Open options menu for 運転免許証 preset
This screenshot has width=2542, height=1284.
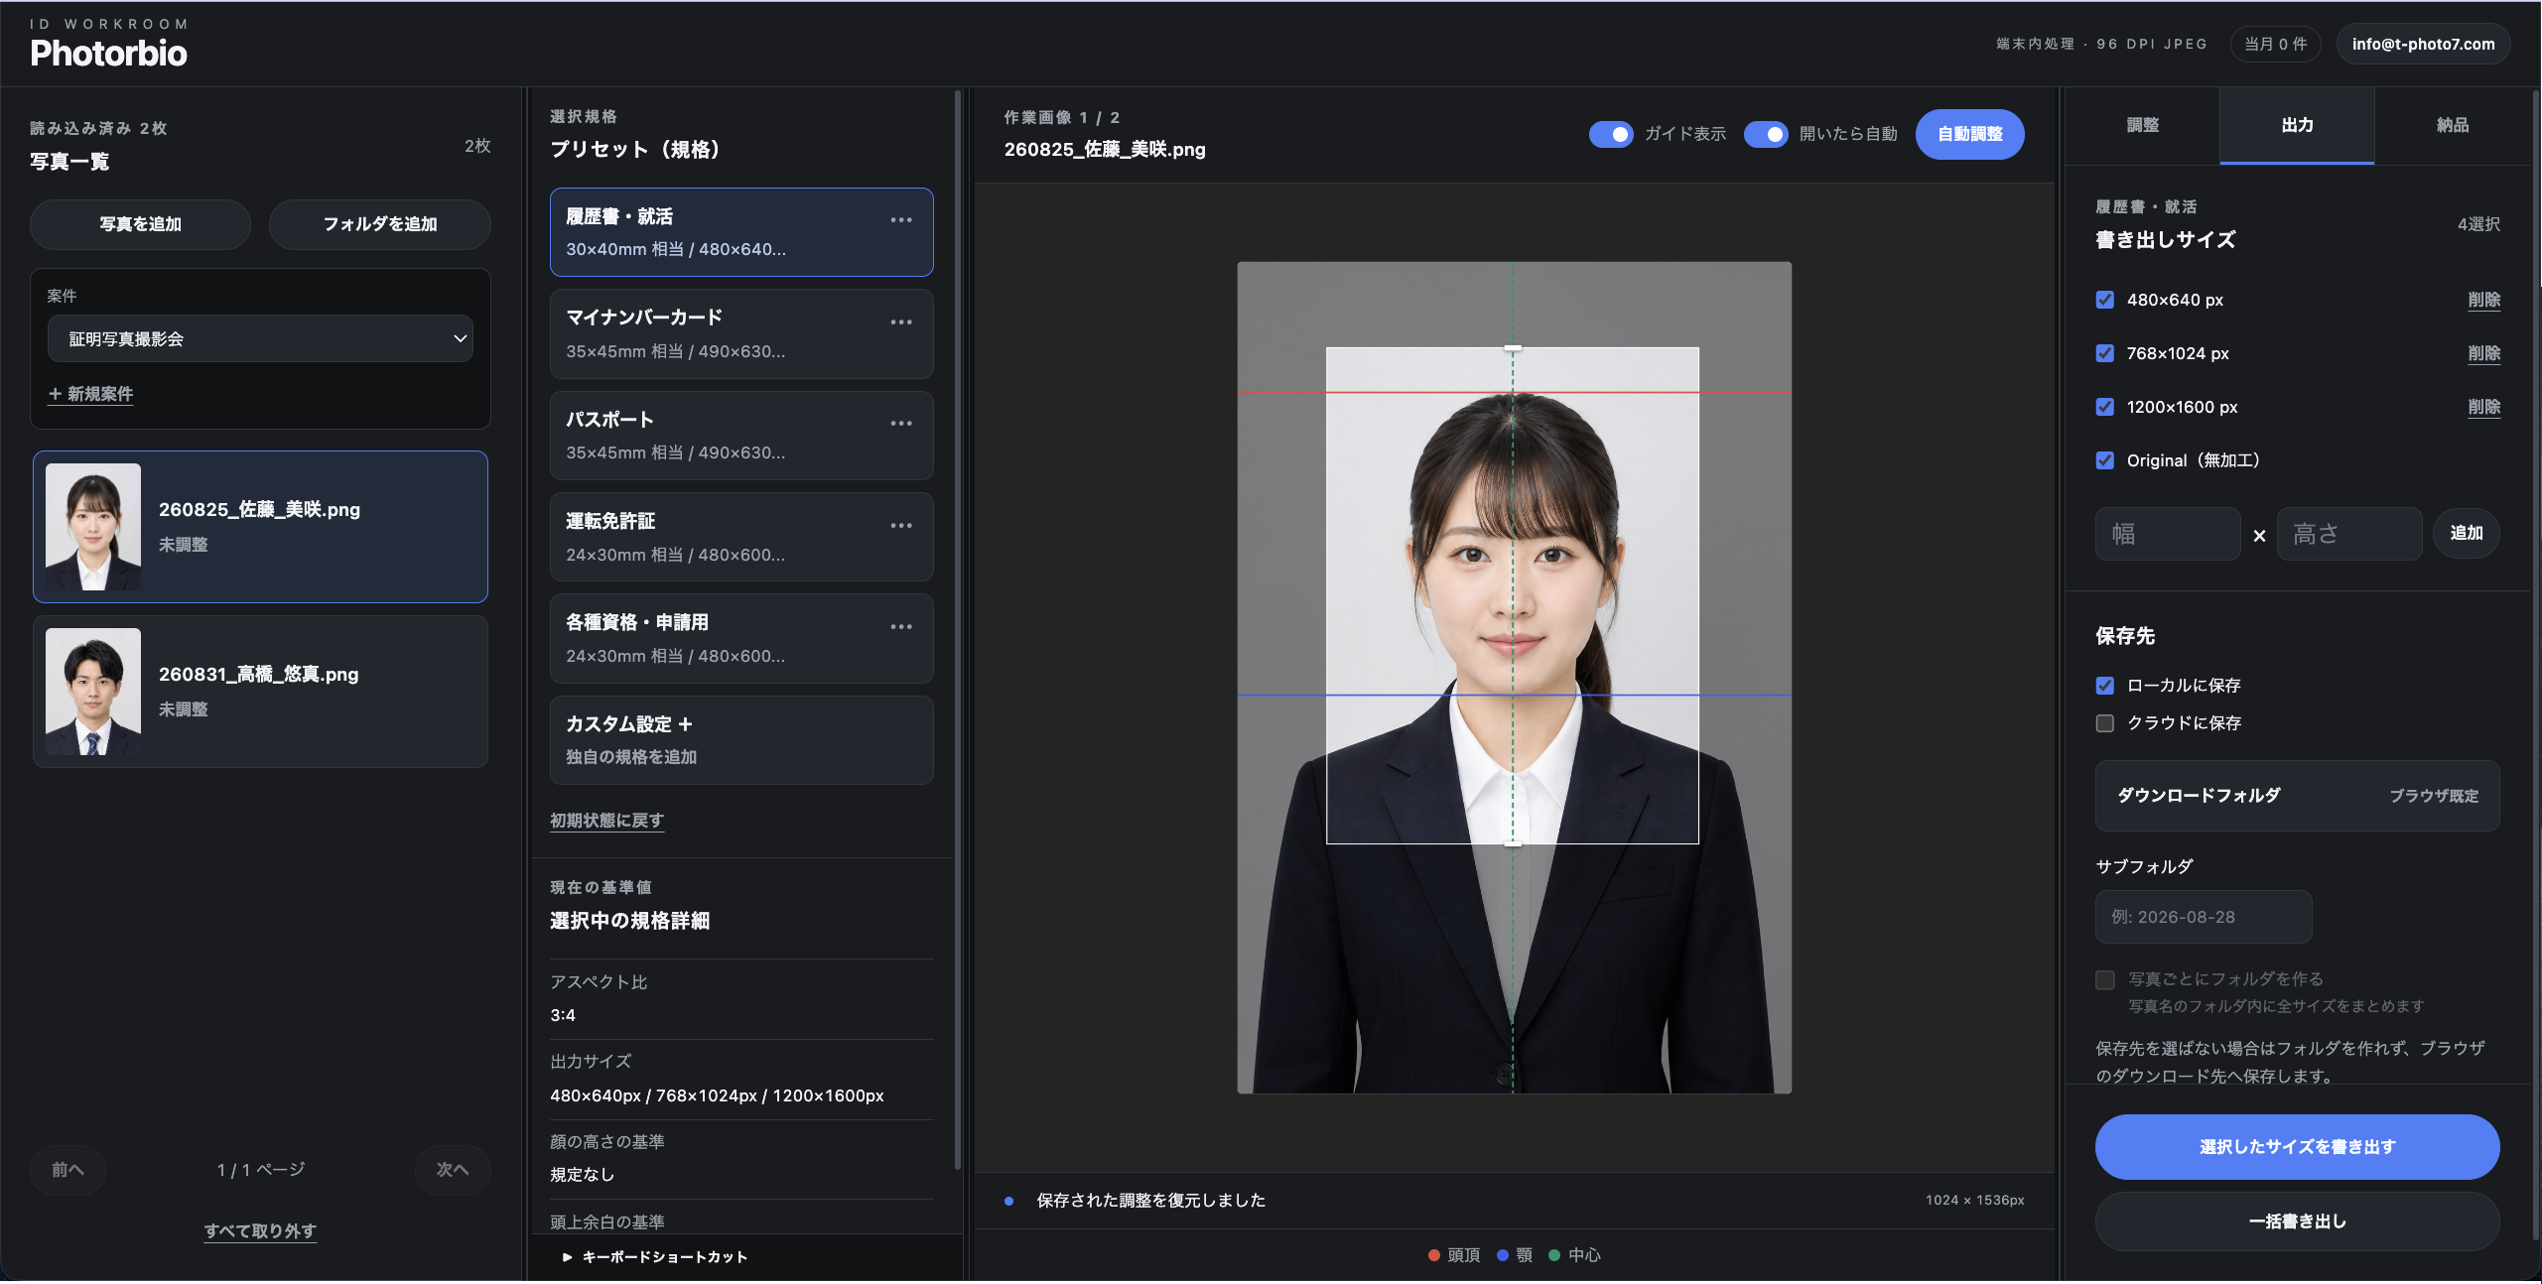(901, 526)
